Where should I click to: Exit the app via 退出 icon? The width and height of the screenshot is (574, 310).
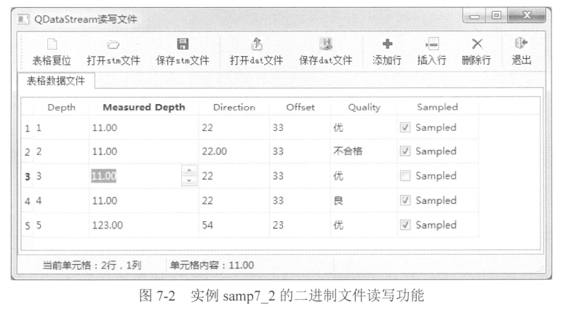[521, 43]
